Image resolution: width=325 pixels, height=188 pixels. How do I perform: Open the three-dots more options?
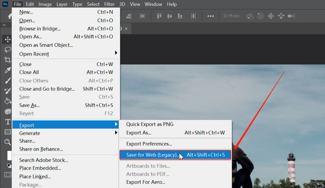(211, 16)
